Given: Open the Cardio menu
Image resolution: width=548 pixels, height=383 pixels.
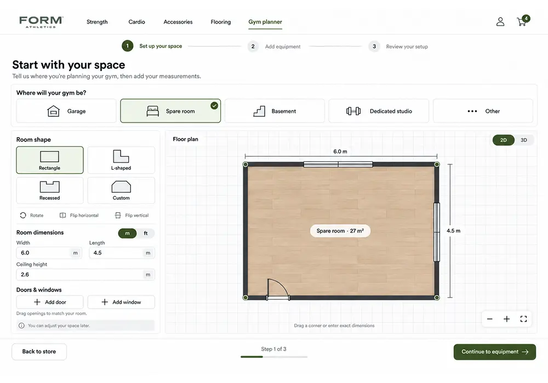Looking at the screenshot, I should [x=136, y=22].
